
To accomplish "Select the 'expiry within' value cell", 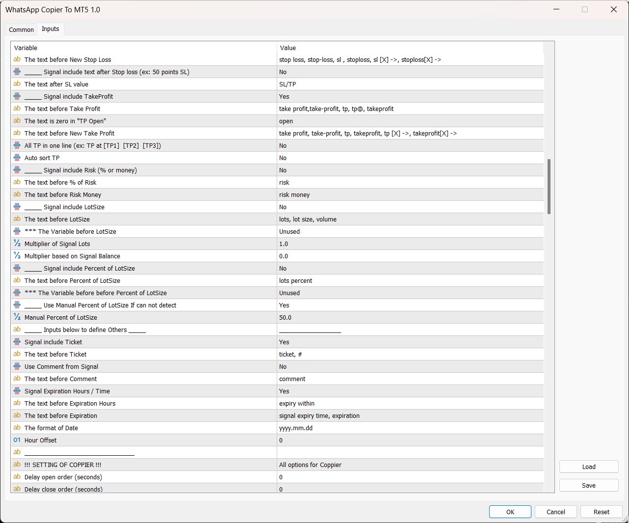I will [410, 403].
